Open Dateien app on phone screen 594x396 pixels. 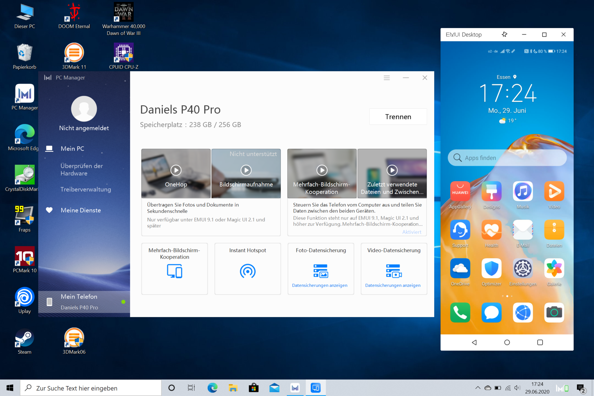click(x=554, y=230)
